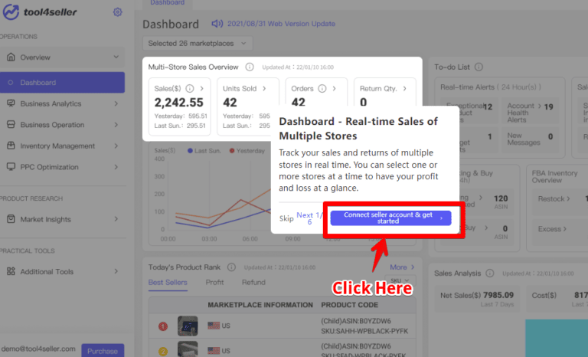Click the tool4seller logo icon
The width and height of the screenshot is (588, 357).
[x=11, y=13]
